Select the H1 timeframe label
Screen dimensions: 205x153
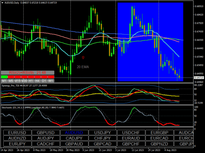(x=31, y=81)
